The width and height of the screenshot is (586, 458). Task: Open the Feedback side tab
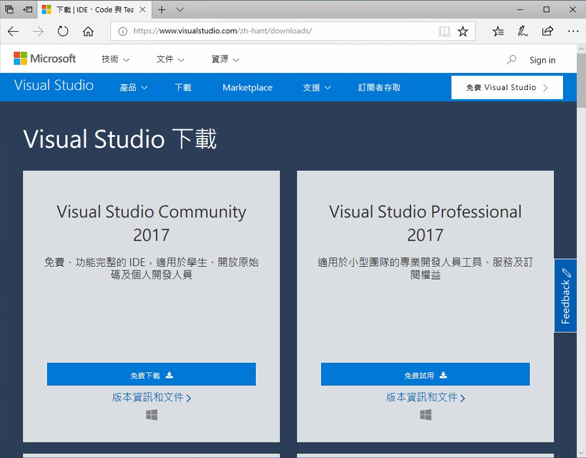[565, 296]
